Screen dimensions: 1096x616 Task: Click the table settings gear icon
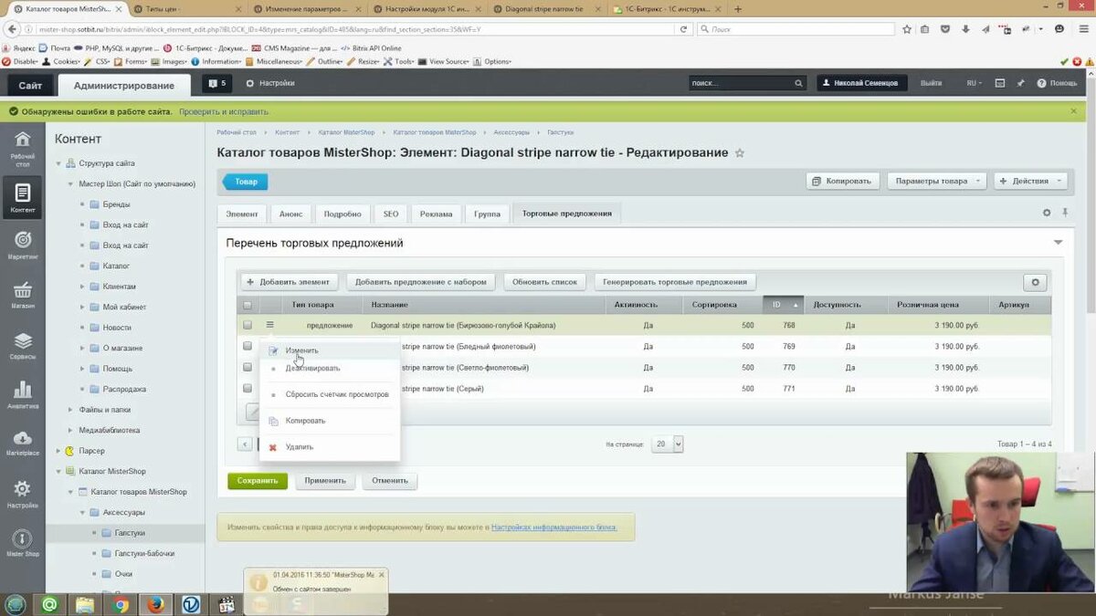(x=1035, y=282)
